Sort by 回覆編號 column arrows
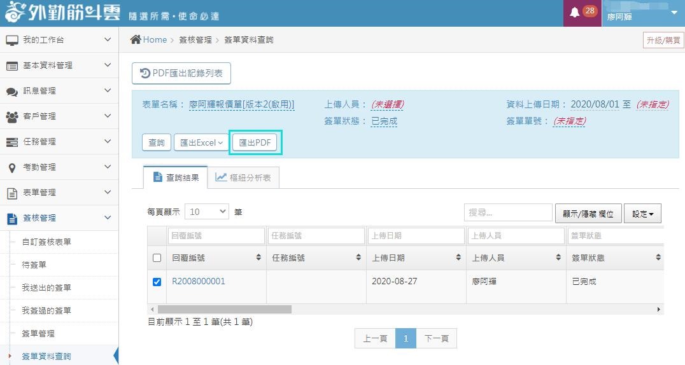685x365 pixels. [x=258, y=258]
